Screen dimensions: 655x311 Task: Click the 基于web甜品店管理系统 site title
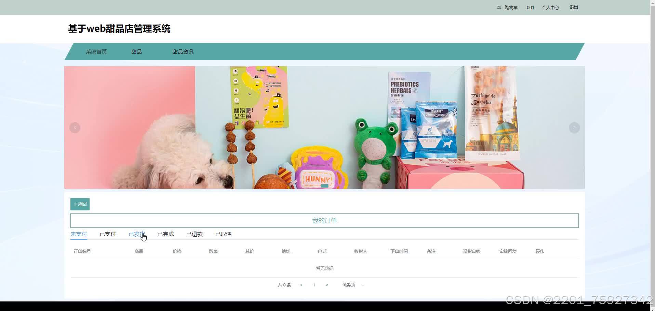pyautogui.click(x=119, y=29)
